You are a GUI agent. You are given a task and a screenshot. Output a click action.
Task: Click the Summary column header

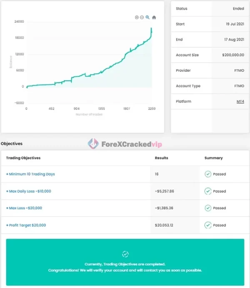[x=213, y=158]
